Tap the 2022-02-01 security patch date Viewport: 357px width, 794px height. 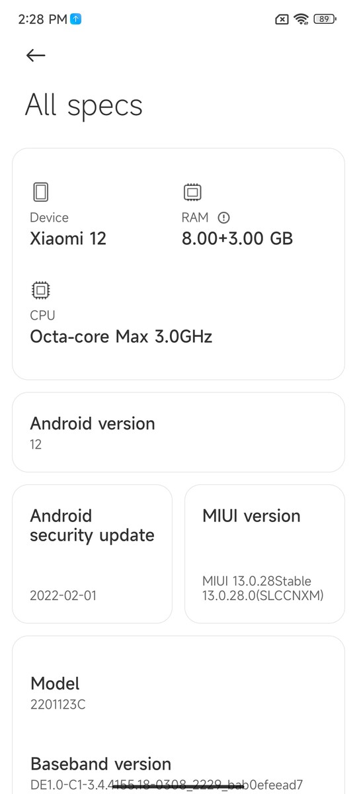coord(63,595)
